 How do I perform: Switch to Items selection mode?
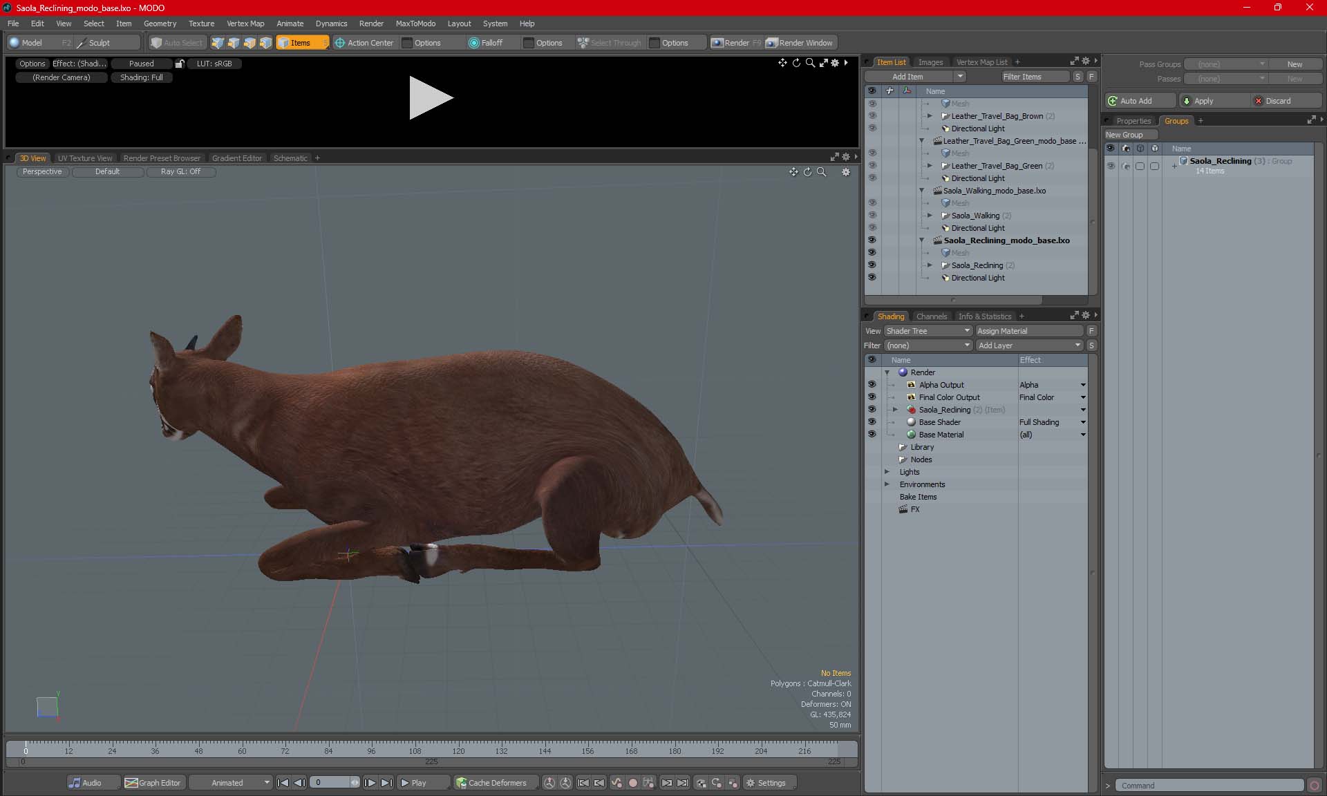coord(302,43)
